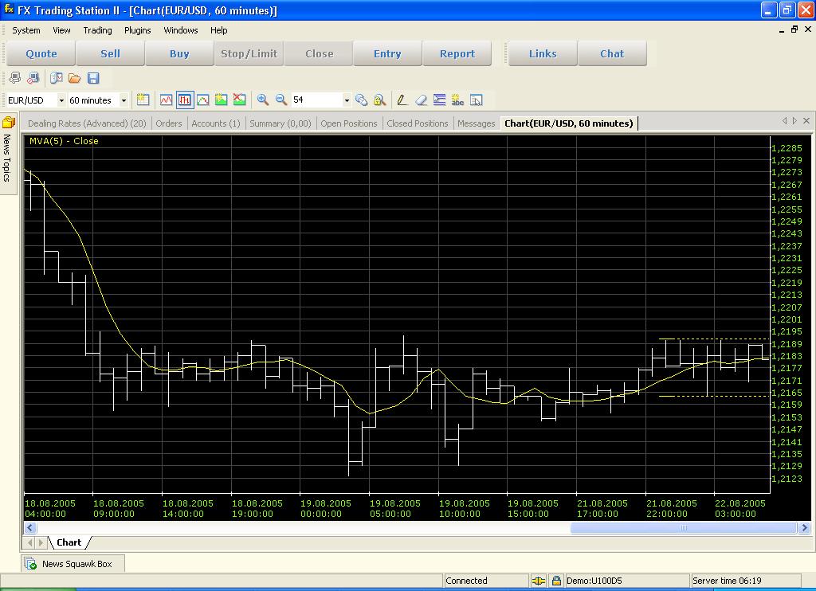Screen dimensions: 816x591
Task: Switch chart to line mode
Action: click(166, 100)
